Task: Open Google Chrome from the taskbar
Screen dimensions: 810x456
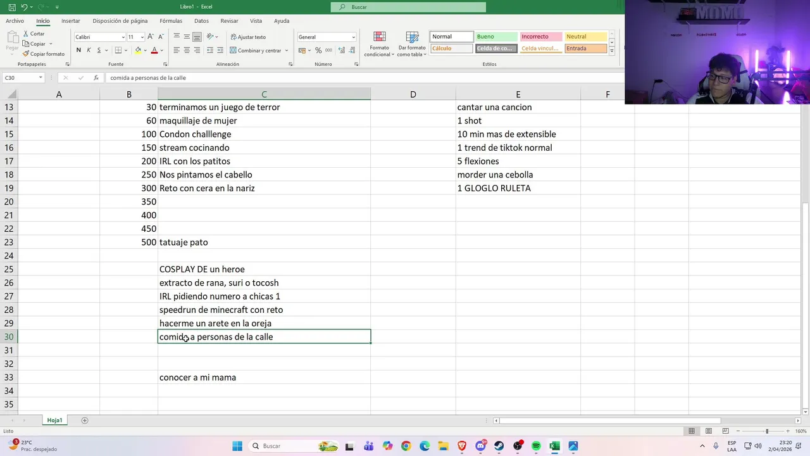Action: [406, 446]
